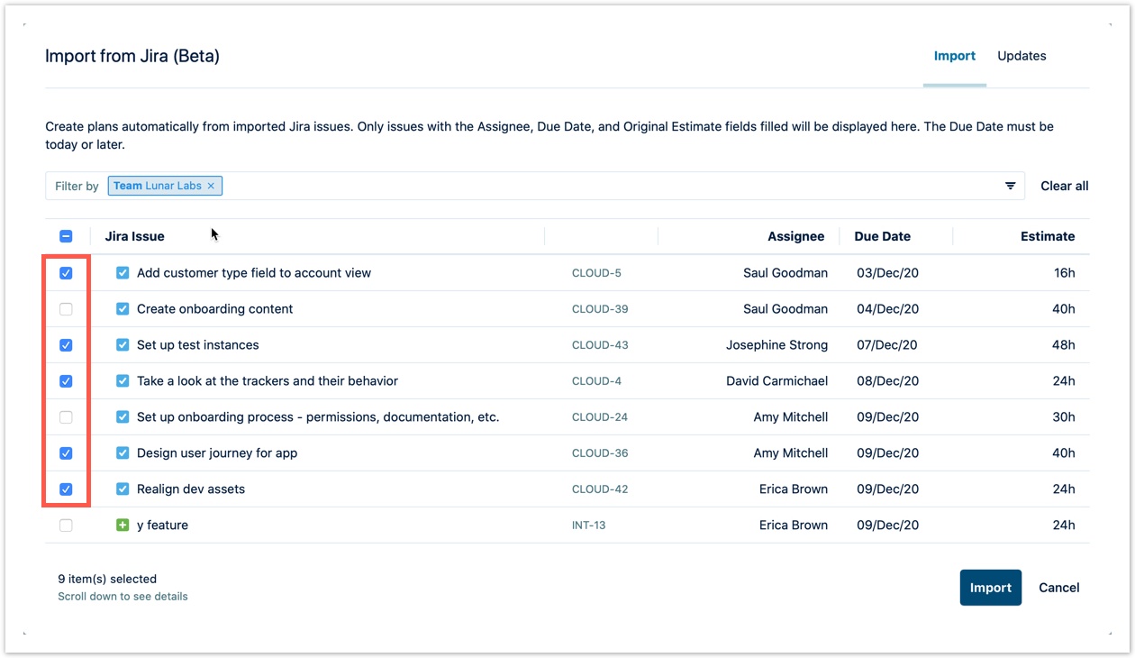Uncheck the Set up test instances checkbox
The width and height of the screenshot is (1135, 658).
click(66, 345)
